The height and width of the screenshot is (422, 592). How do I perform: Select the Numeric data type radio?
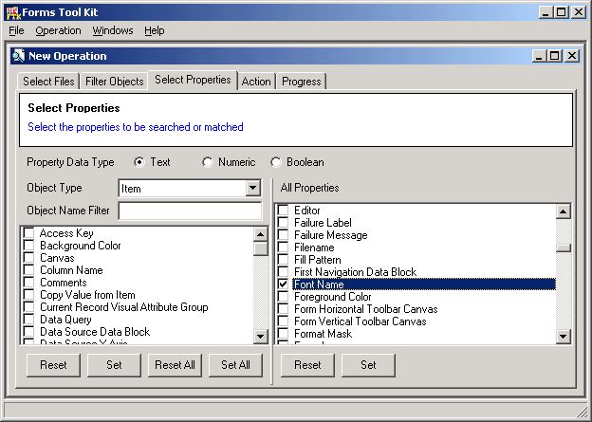(x=207, y=162)
